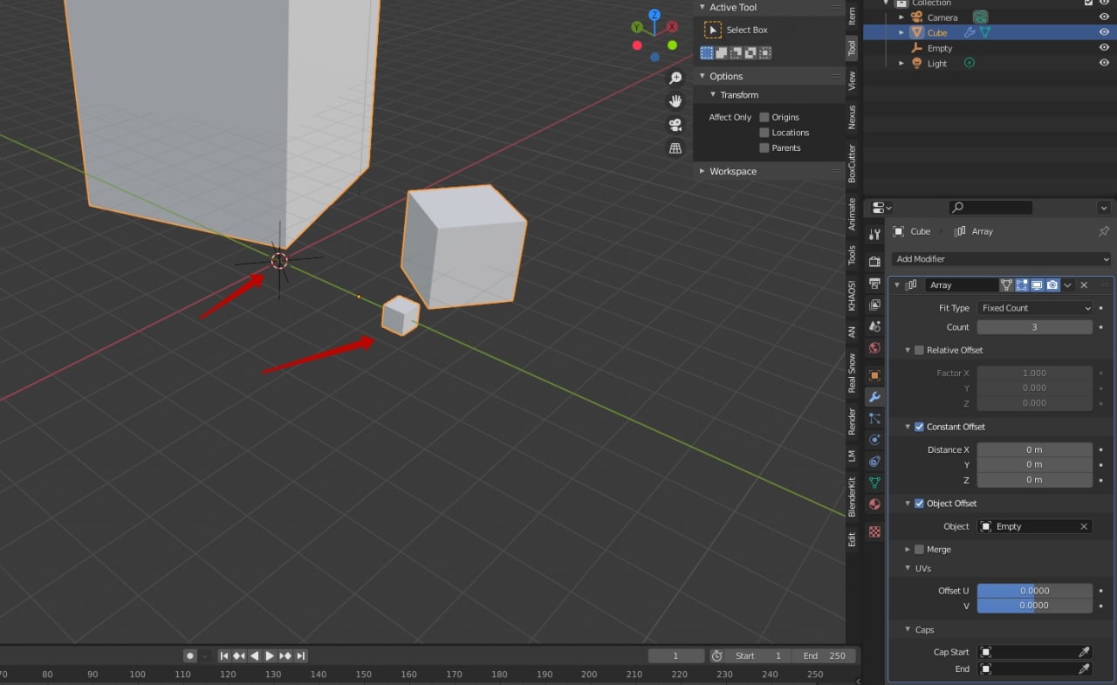Screen dimensions: 1117x685
Task: Enable Affect Only Origins checkbox
Action: [764, 117]
